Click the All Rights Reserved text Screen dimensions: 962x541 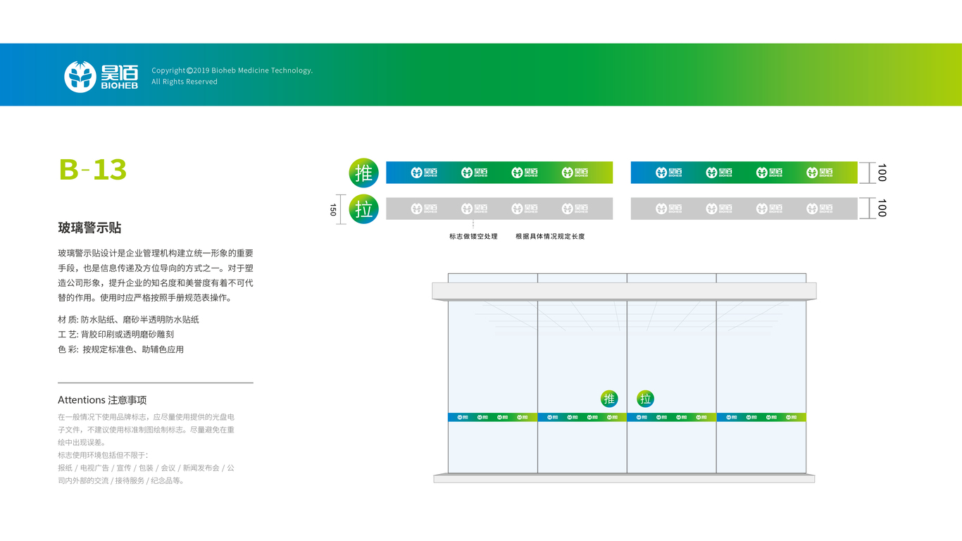coord(185,82)
